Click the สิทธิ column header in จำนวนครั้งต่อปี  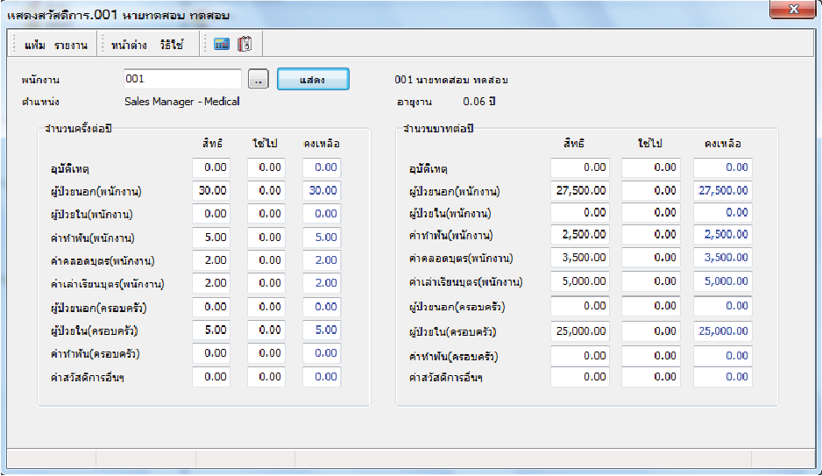coord(212,143)
